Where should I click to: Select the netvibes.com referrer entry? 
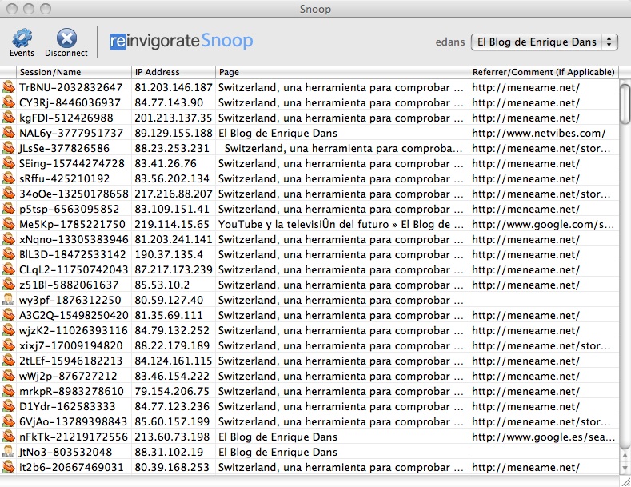[538, 133]
